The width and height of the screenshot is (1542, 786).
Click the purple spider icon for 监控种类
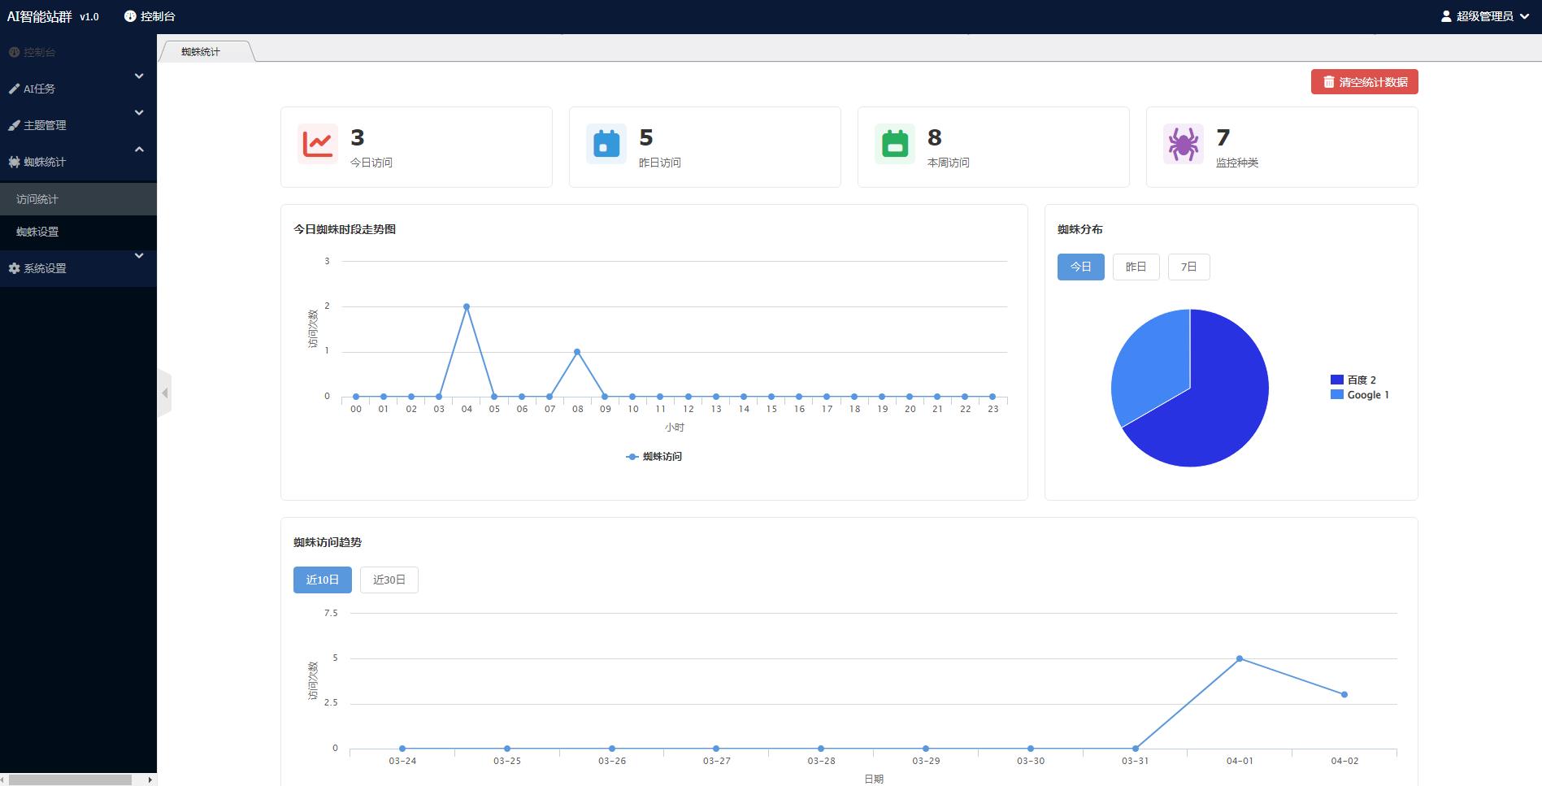coord(1184,144)
